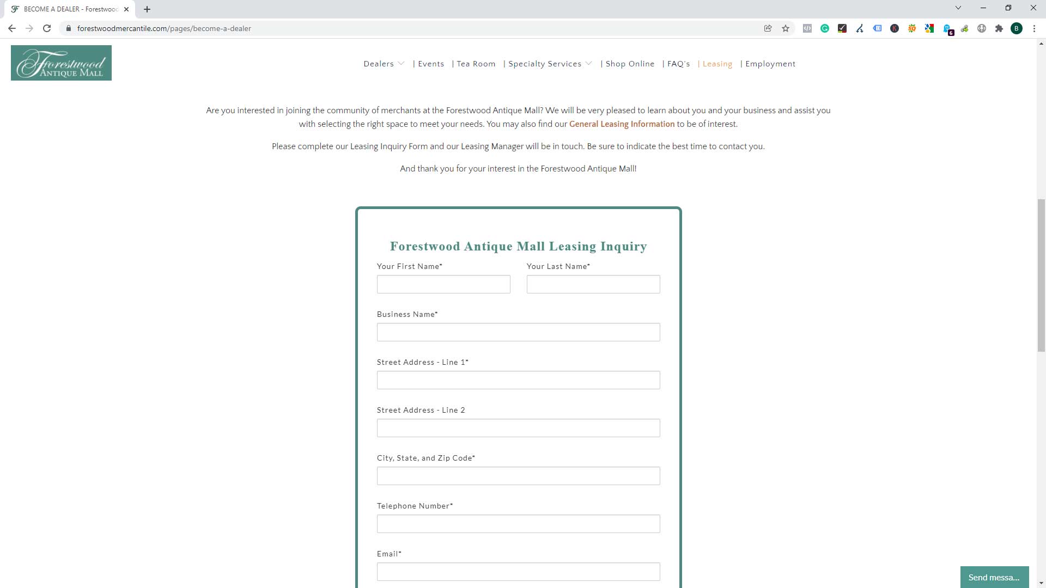Viewport: 1046px width, 588px height.
Task: Open the Tea Room page
Action: (x=476, y=64)
